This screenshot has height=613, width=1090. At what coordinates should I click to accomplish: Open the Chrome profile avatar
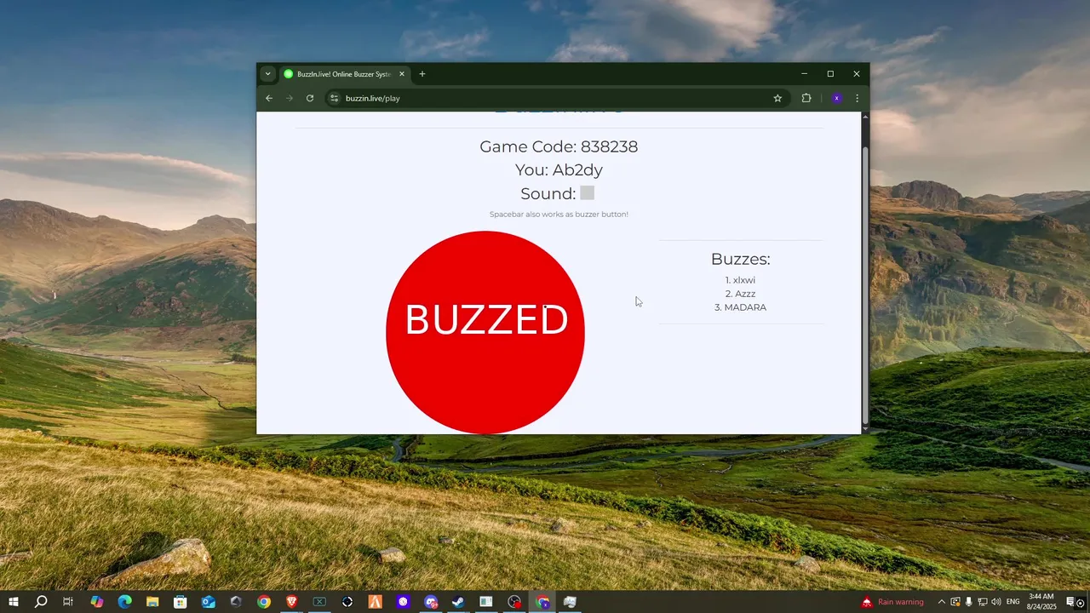836,98
